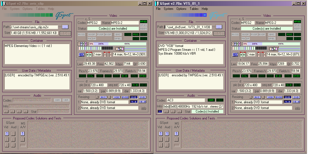Click CBR indicator in VTS_01_1 Audio panel
This screenshot has width=312, height=154.
pos(211,100)
